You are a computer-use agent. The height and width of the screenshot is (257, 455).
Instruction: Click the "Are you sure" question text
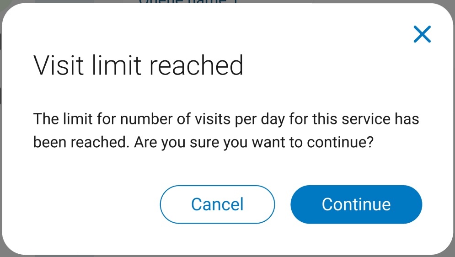click(254, 143)
